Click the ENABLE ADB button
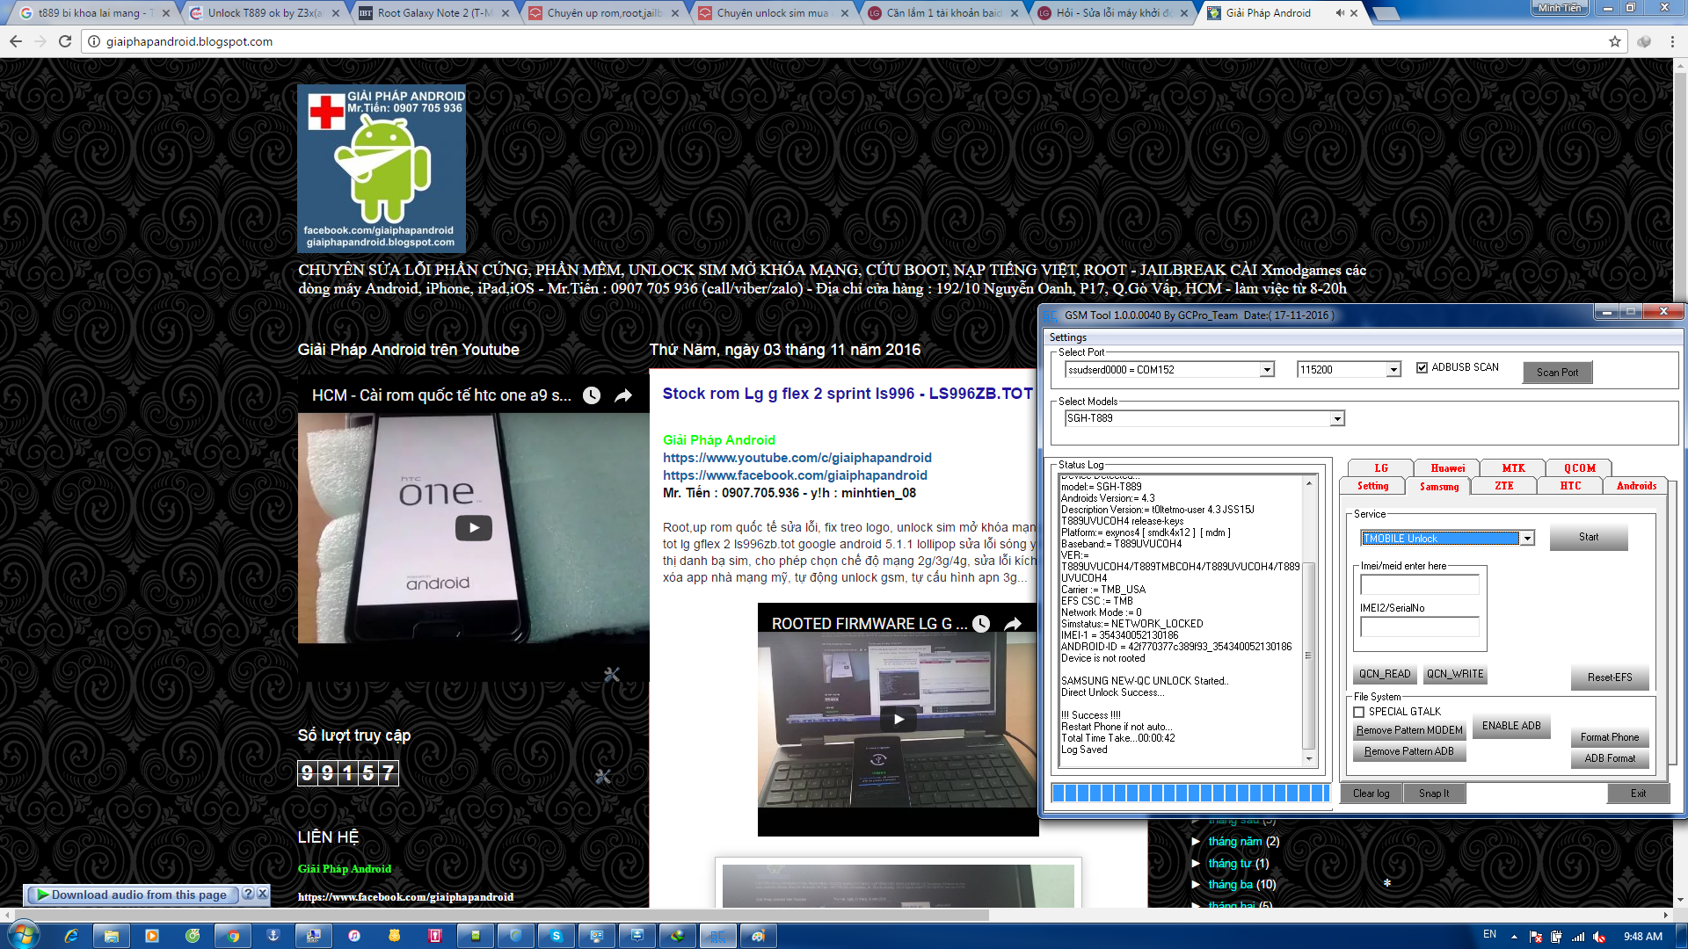 tap(1511, 726)
